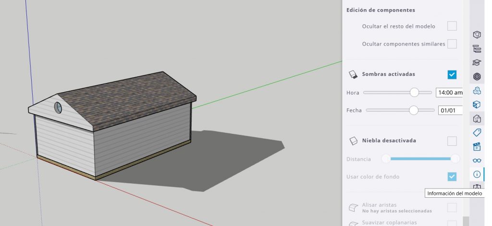The height and width of the screenshot is (226, 492).
Task: Select the round window on the house gable
Action: 58,107
